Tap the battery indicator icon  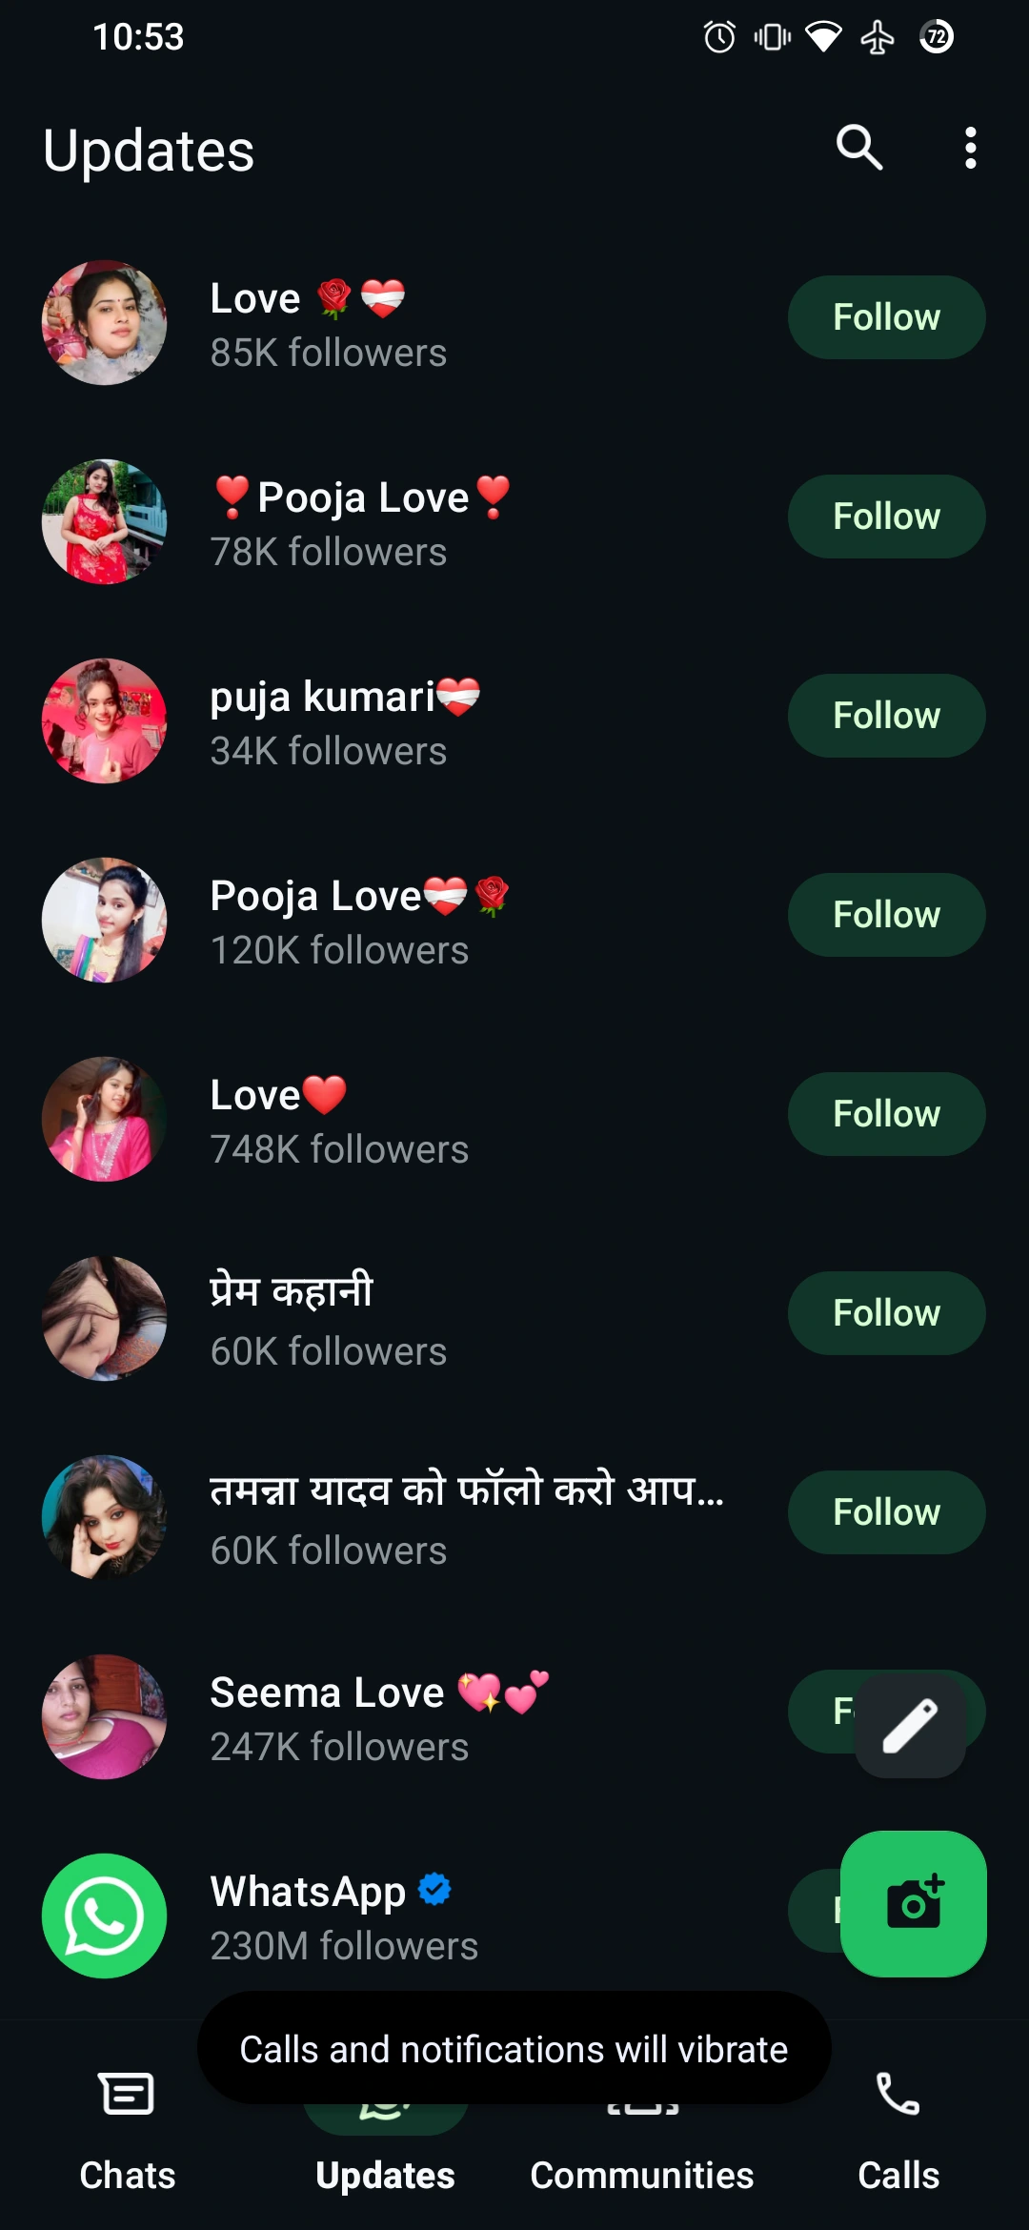(937, 37)
